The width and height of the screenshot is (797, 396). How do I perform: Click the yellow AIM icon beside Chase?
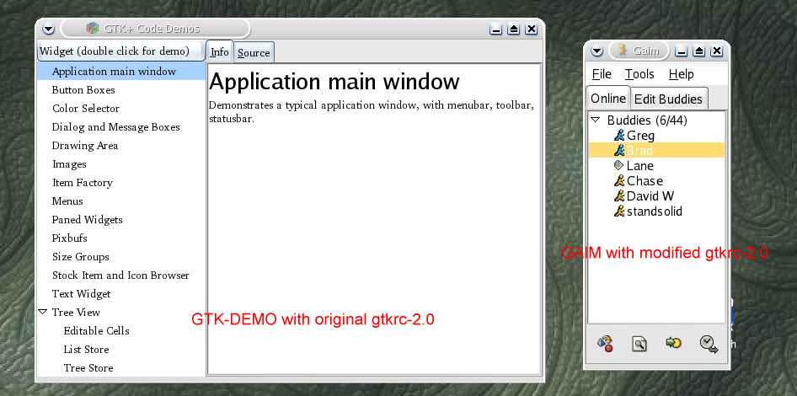(x=619, y=180)
